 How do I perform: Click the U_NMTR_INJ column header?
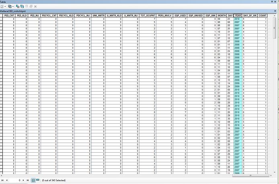click(x=131, y=16)
